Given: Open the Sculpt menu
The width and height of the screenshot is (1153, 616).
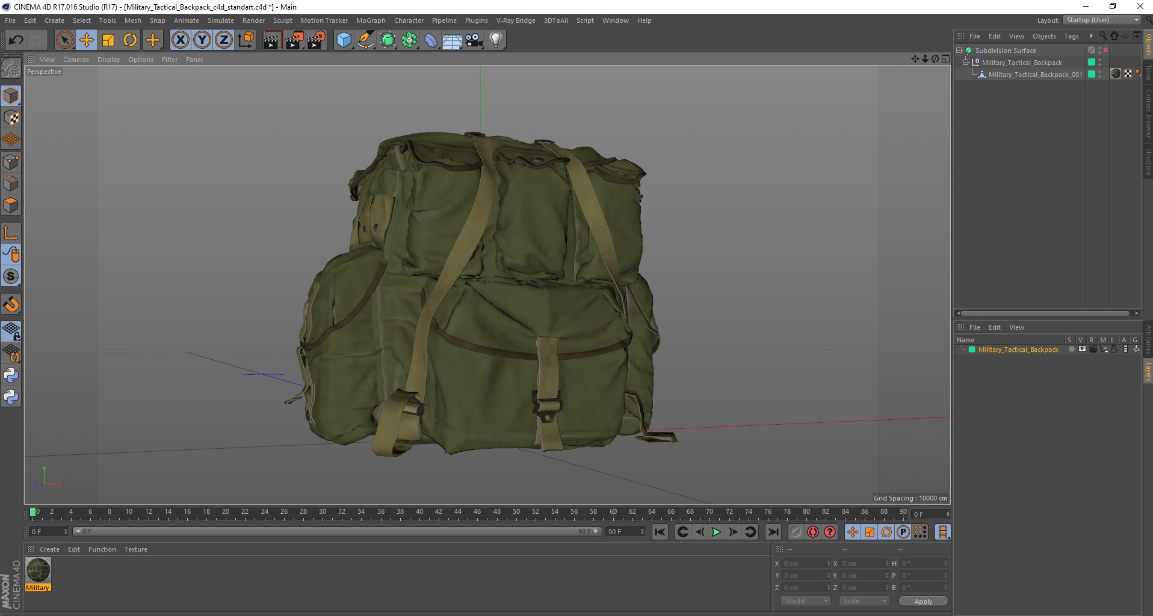Looking at the screenshot, I should [282, 20].
